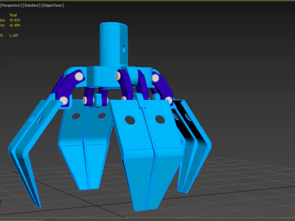Open the [Perspective] viewport label menu
The image size is (295, 221).
click(x=10, y=6)
